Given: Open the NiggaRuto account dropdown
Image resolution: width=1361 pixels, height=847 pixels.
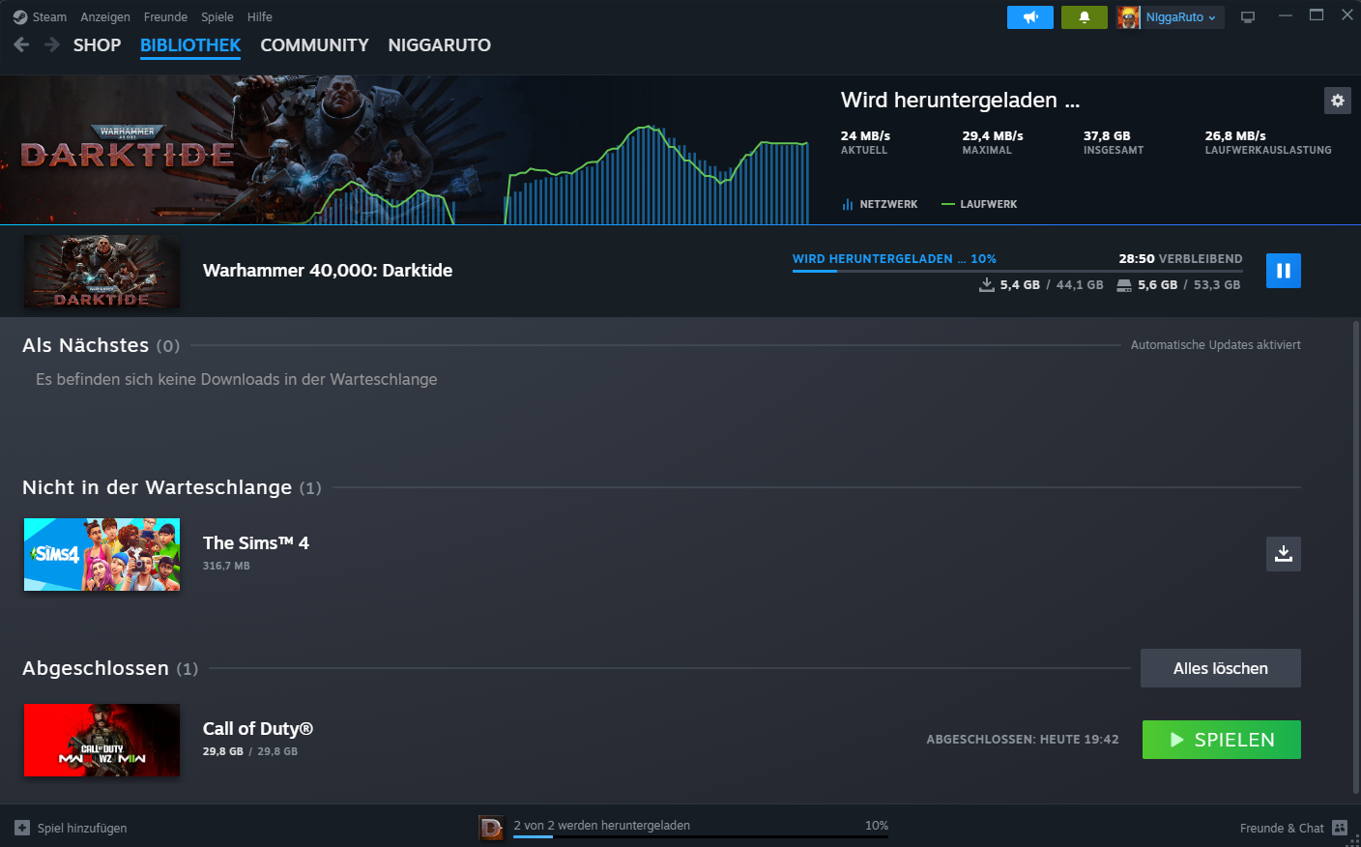Looking at the screenshot, I should click(x=1181, y=17).
